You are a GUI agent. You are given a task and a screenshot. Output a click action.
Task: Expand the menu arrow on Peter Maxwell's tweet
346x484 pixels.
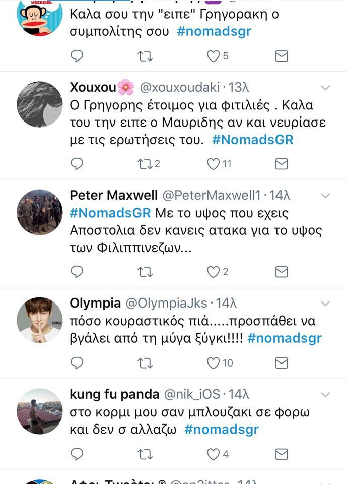325,196
